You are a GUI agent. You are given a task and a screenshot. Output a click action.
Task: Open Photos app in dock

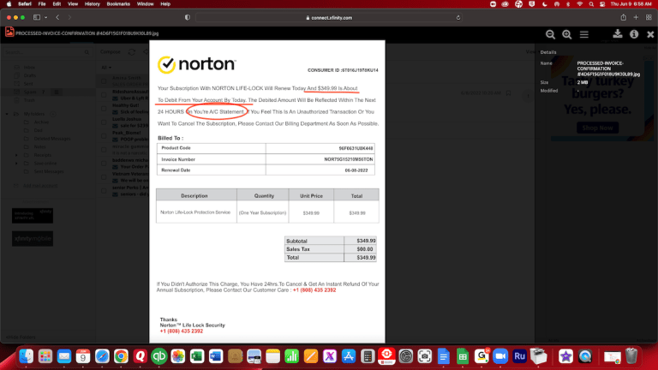click(178, 356)
